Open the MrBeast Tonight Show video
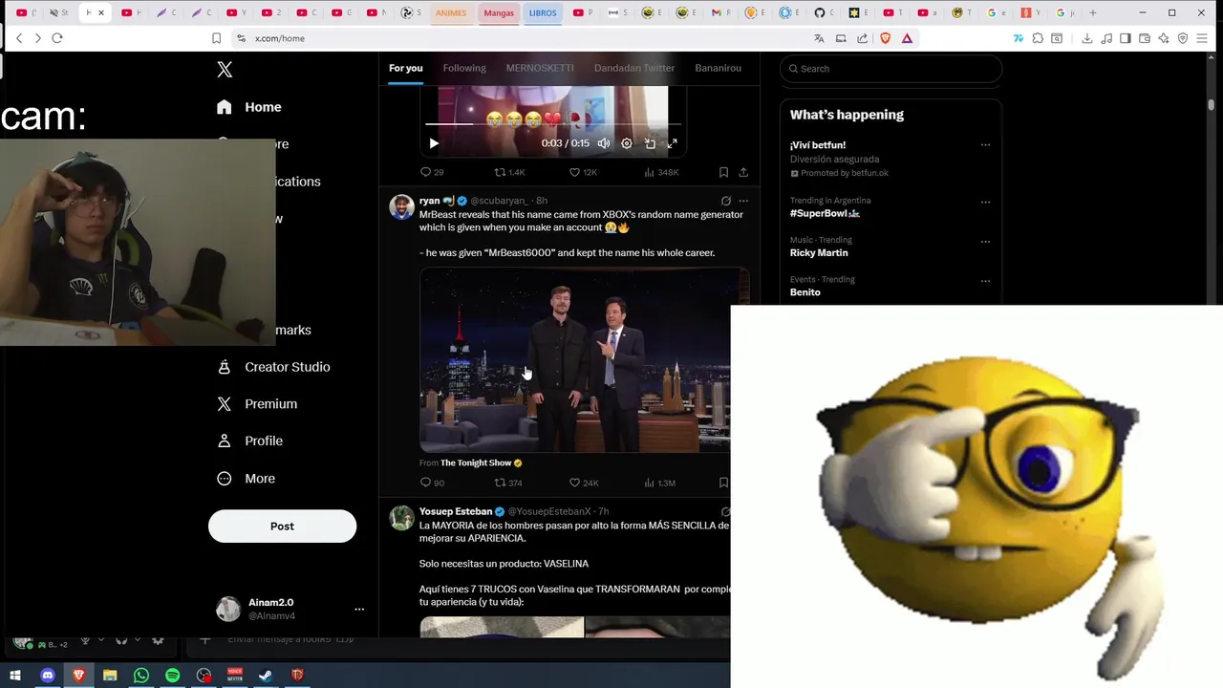1223x688 pixels. click(584, 360)
